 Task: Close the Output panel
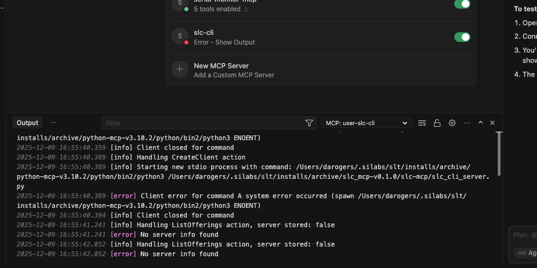[492, 122]
